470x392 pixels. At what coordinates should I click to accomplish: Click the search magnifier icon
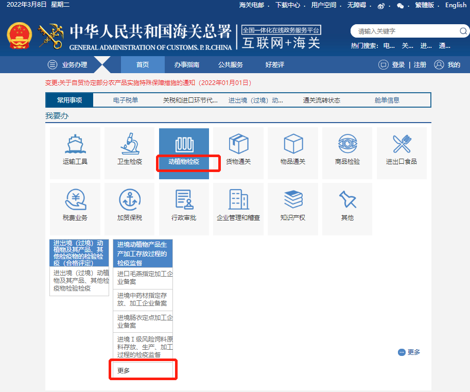[463, 31]
